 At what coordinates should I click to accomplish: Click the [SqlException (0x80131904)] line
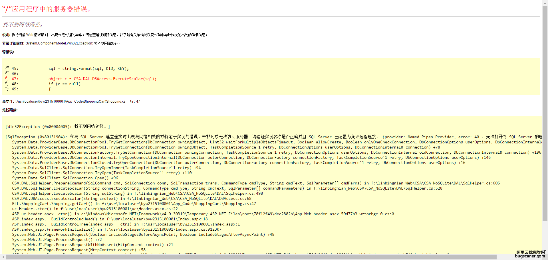point(273,137)
